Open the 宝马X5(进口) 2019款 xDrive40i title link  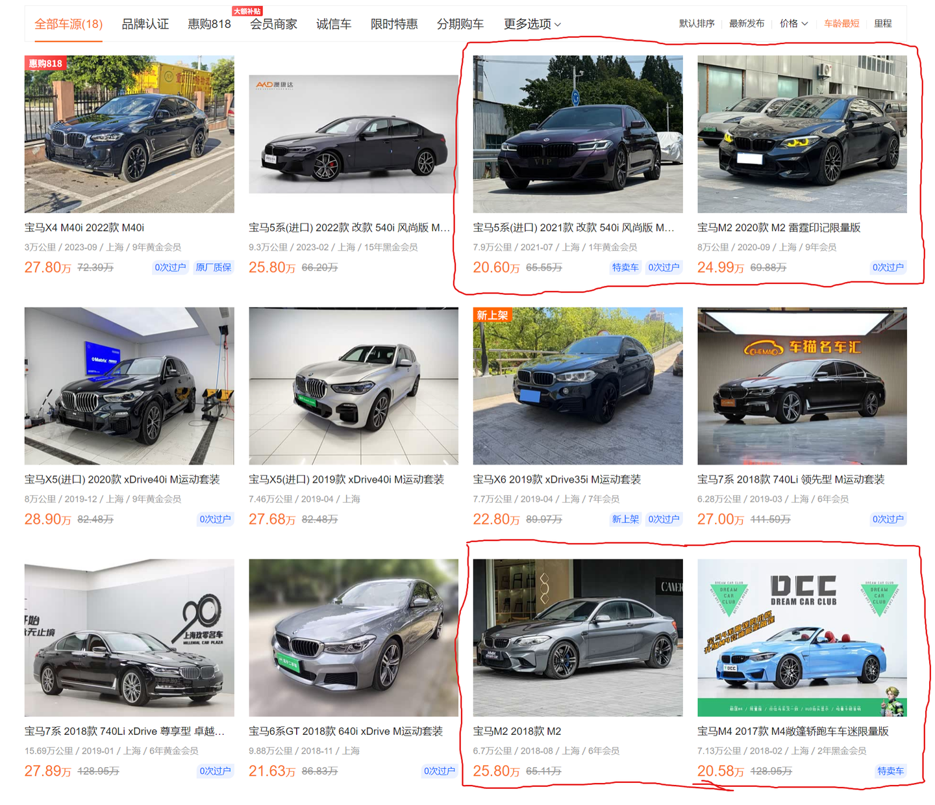tap(347, 479)
